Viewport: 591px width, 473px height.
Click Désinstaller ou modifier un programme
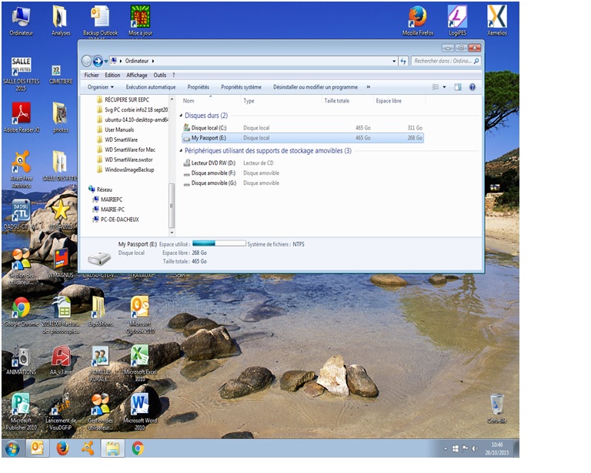pos(316,87)
